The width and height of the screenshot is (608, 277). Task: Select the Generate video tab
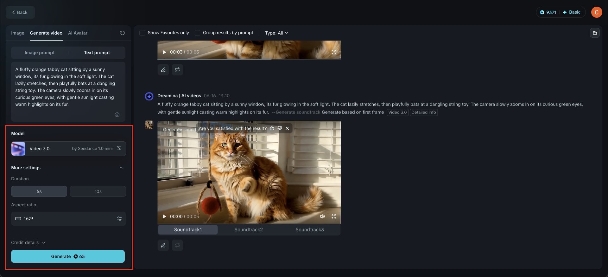[46, 33]
